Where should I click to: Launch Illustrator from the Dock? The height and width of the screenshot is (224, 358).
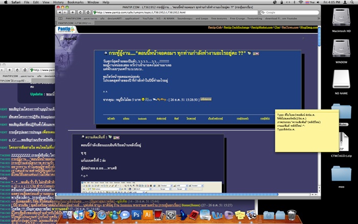point(148,215)
